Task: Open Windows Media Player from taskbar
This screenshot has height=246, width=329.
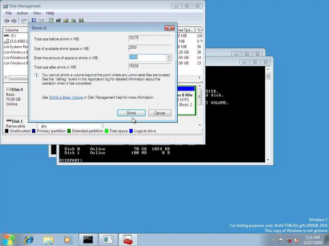Action: (x=68, y=240)
